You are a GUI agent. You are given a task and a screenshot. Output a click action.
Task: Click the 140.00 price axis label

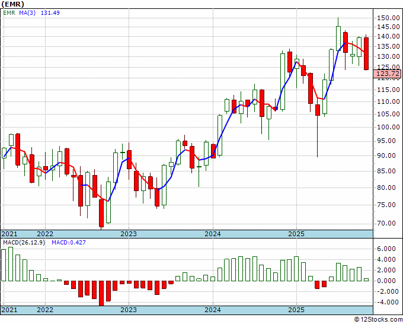click(x=388, y=36)
